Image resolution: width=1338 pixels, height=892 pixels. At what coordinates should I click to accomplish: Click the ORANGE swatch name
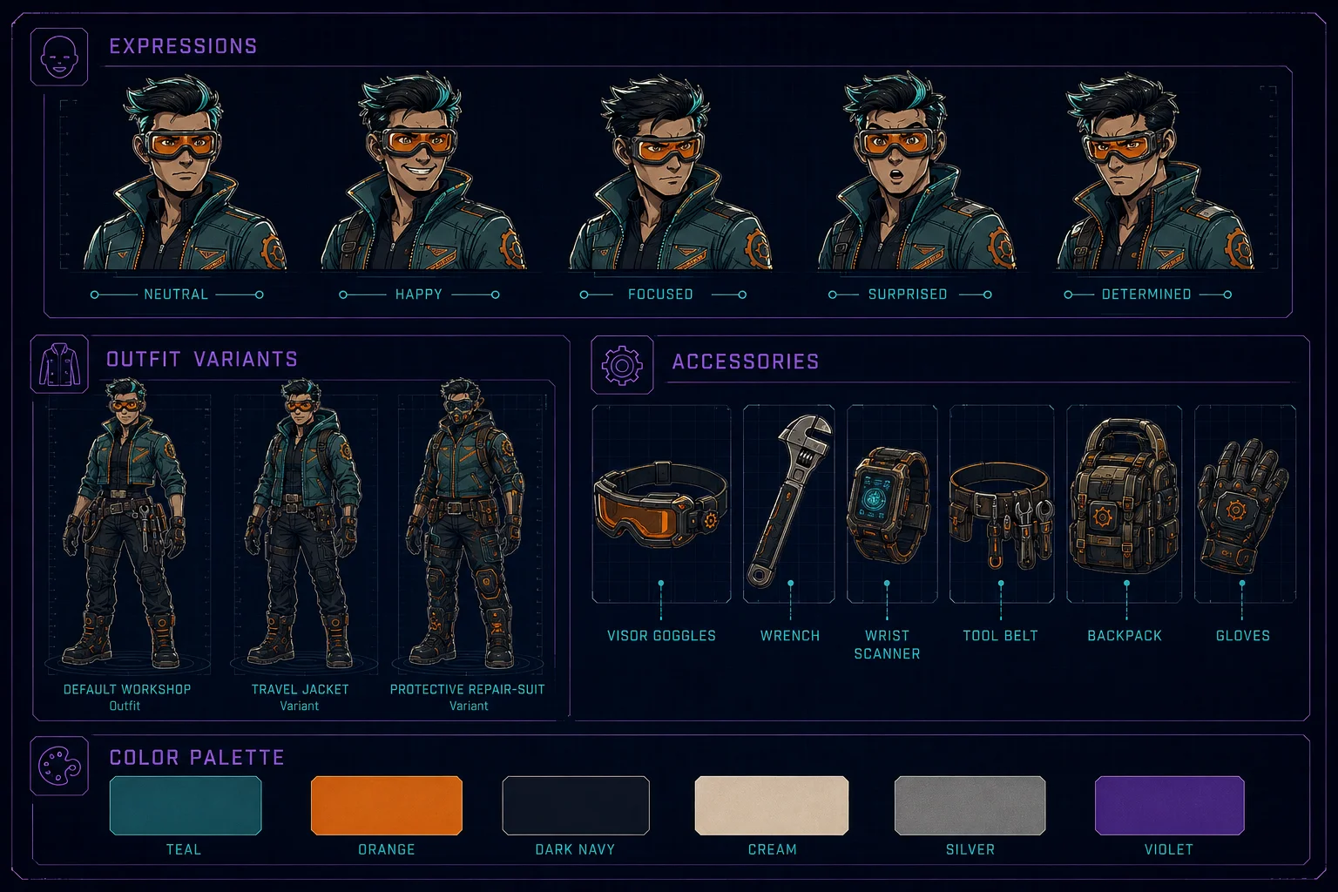coord(387,849)
